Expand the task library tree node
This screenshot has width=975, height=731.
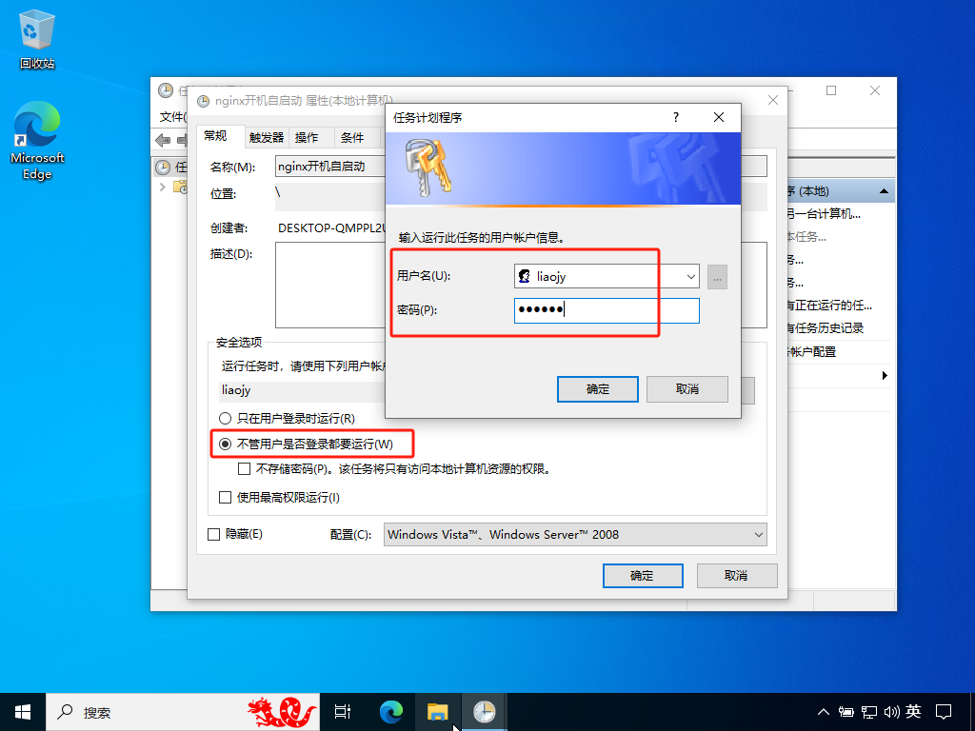163,188
